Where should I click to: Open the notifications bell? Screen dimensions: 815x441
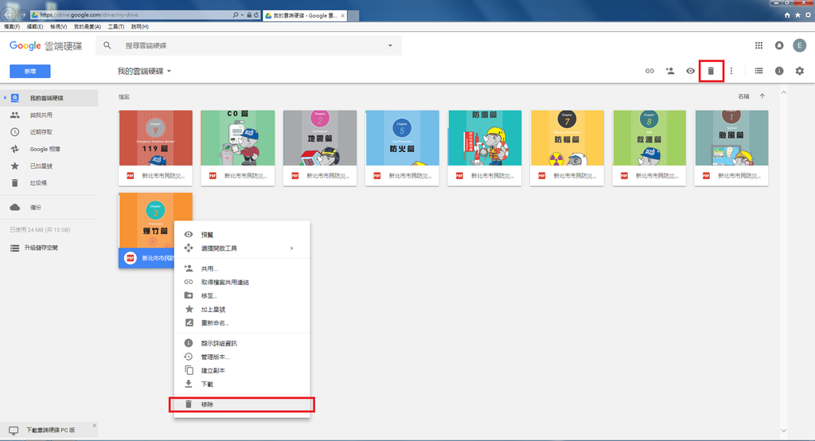[x=779, y=45]
